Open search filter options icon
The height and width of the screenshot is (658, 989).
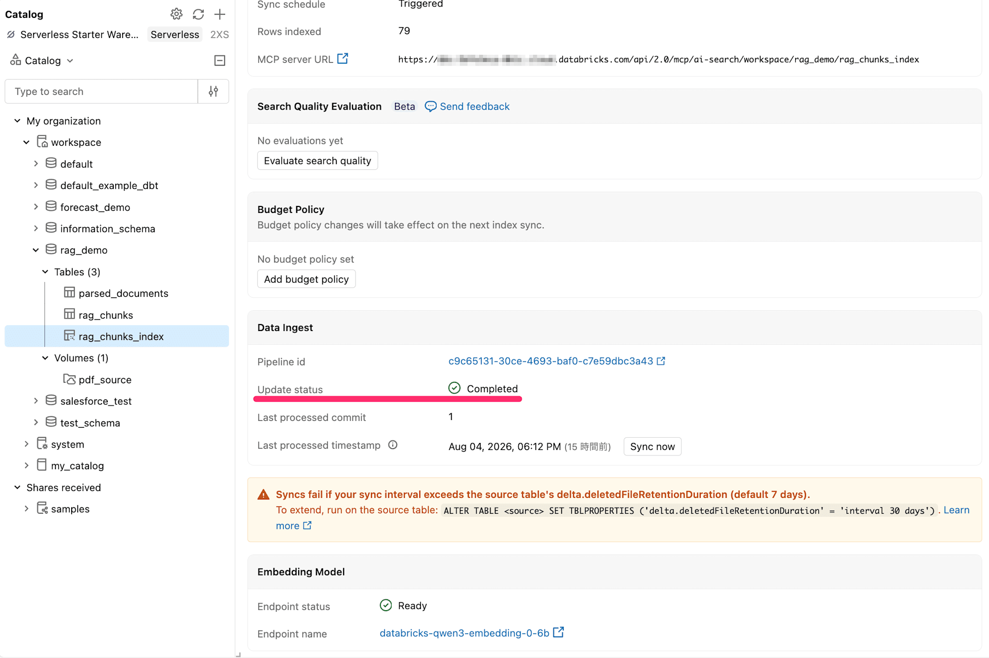tap(213, 91)
